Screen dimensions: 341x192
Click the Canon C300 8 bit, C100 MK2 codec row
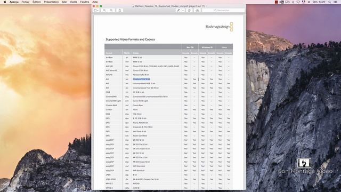pos(156,66)
